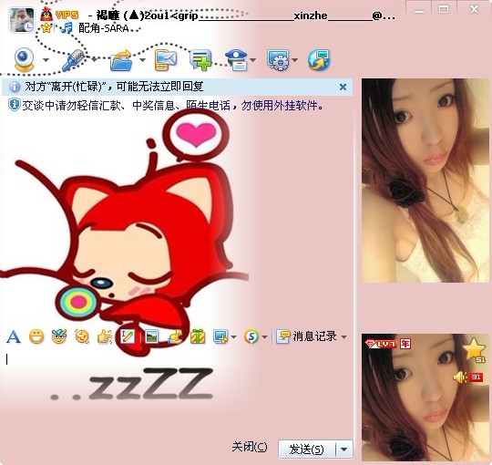Expand the screenshot options dropdown
The height and width of the screenshot is (465, 492).
coord(233,337)
